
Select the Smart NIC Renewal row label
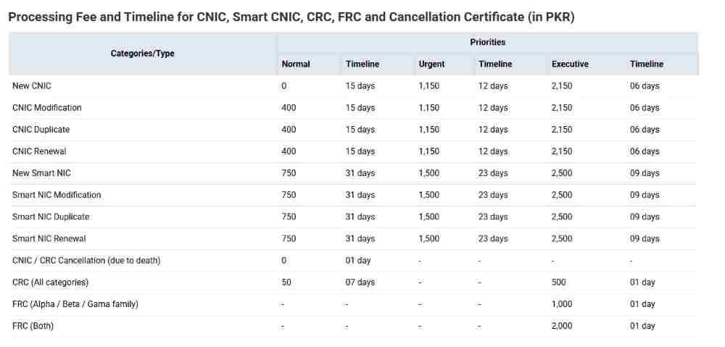[x=49, y=238]
